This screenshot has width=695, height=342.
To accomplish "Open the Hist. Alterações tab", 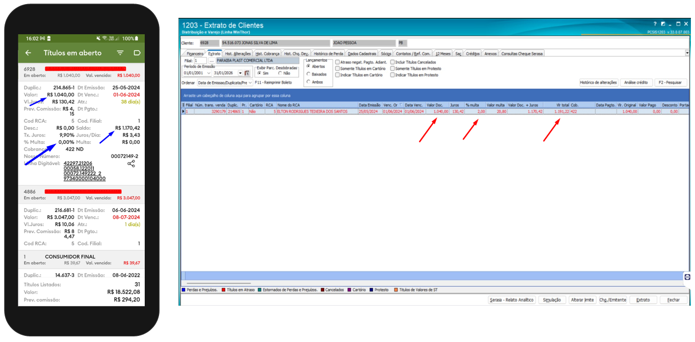I will pyautogui.click(x=238, y=54).
